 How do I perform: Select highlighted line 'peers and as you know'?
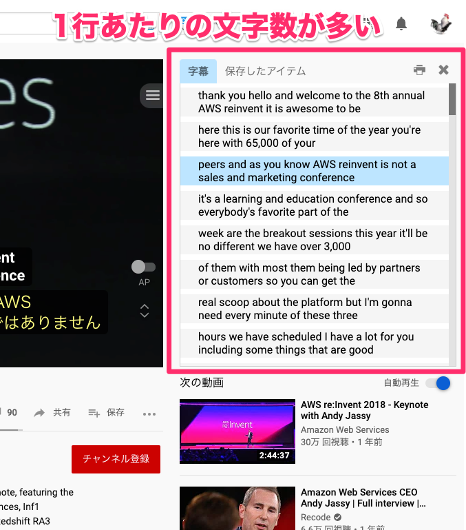click(x=315, y=171)
